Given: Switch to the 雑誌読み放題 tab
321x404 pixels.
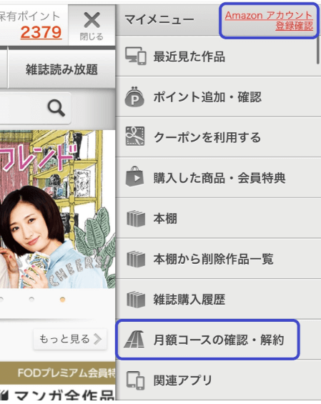Looking at the screenshot, I should 61,69.
